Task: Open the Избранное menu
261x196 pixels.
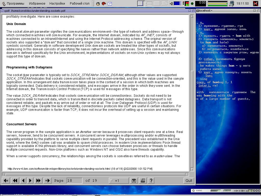Action: click(x=37, y=4)
